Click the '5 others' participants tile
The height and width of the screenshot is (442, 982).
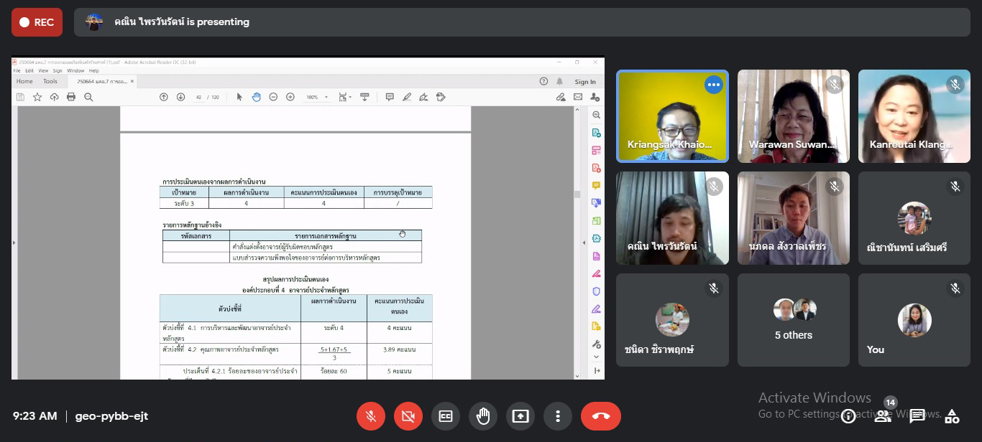point(793,320)
